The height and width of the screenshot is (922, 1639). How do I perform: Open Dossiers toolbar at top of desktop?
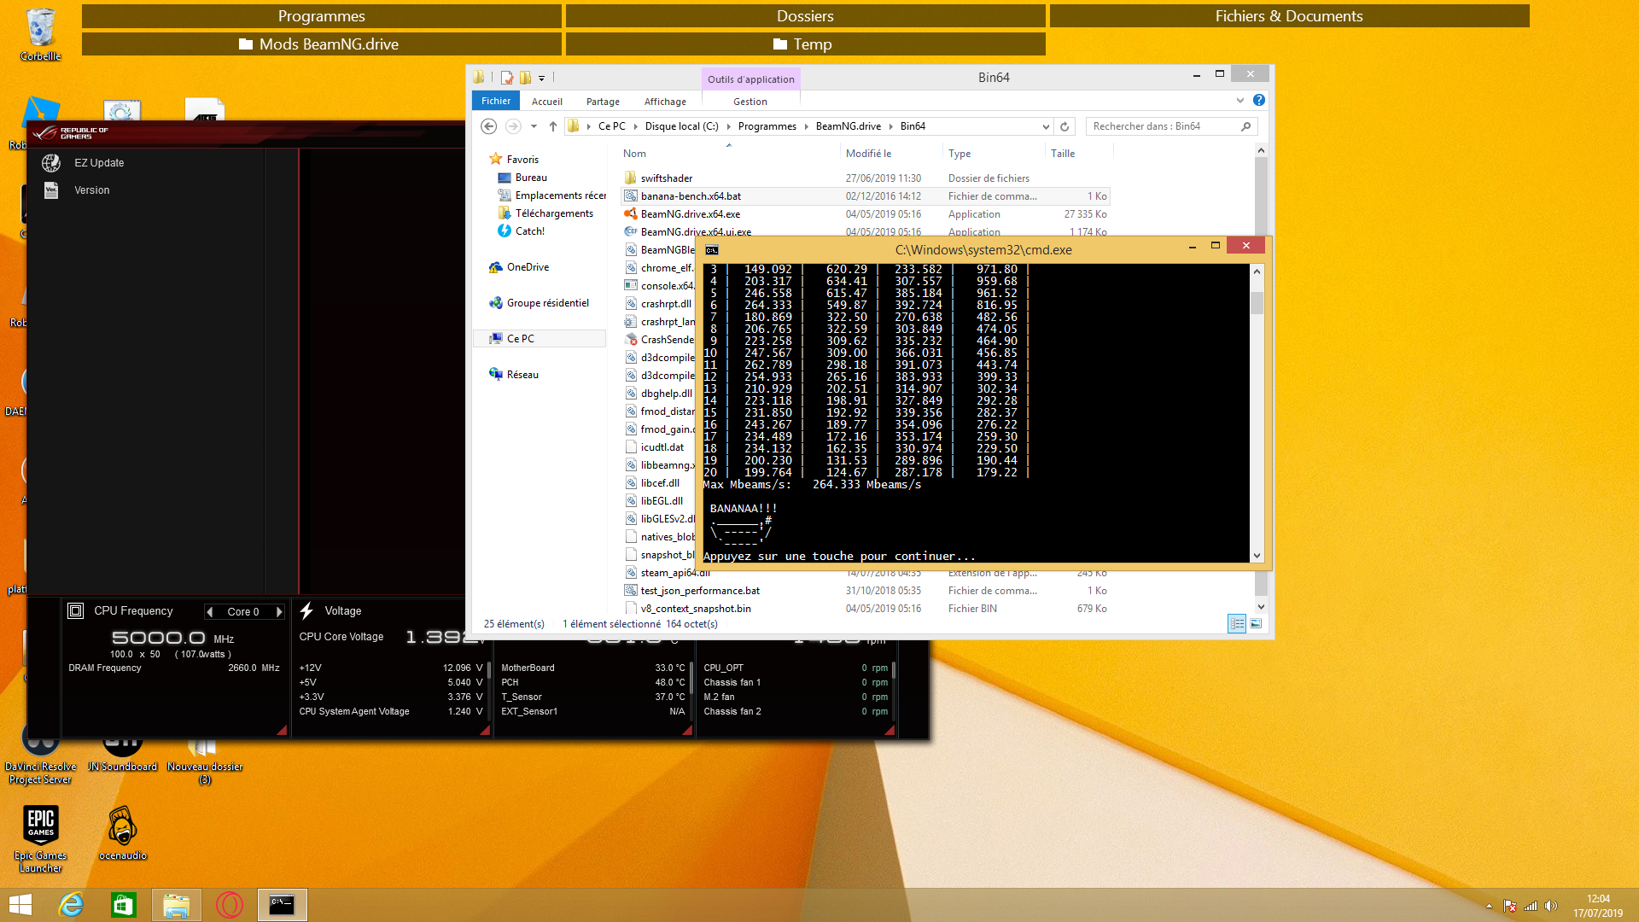805,16
